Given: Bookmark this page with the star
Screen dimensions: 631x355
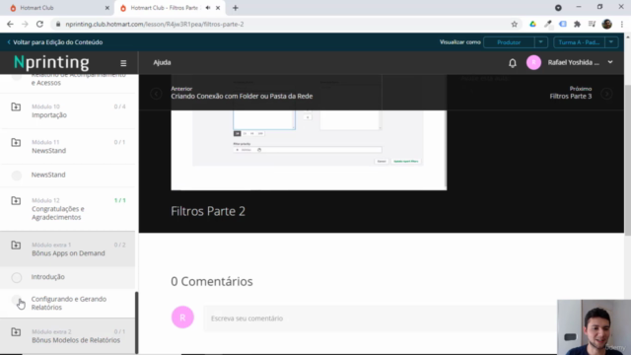Looking at the screenshot, I should 515,24.
